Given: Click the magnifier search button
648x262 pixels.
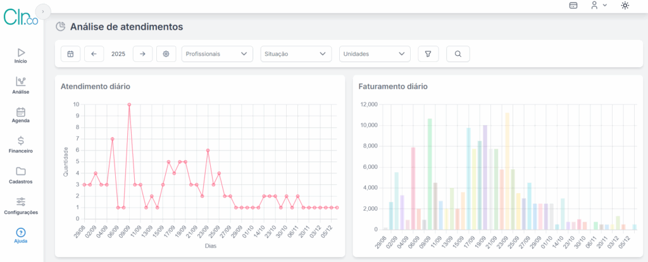Looking at the screenshot, I should pos(458,54).
